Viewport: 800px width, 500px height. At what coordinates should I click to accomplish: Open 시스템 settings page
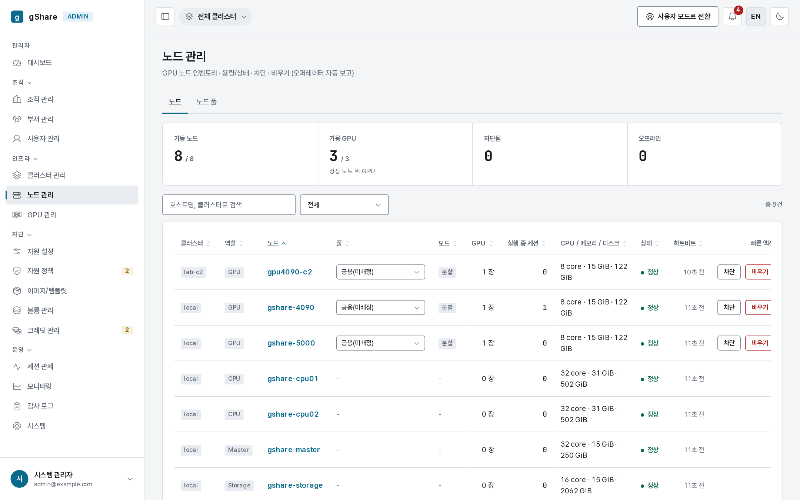pos(72,426)
